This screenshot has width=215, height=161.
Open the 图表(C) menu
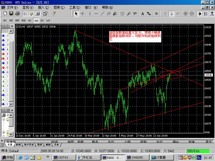pyautogui.click(x=59, y=8)
